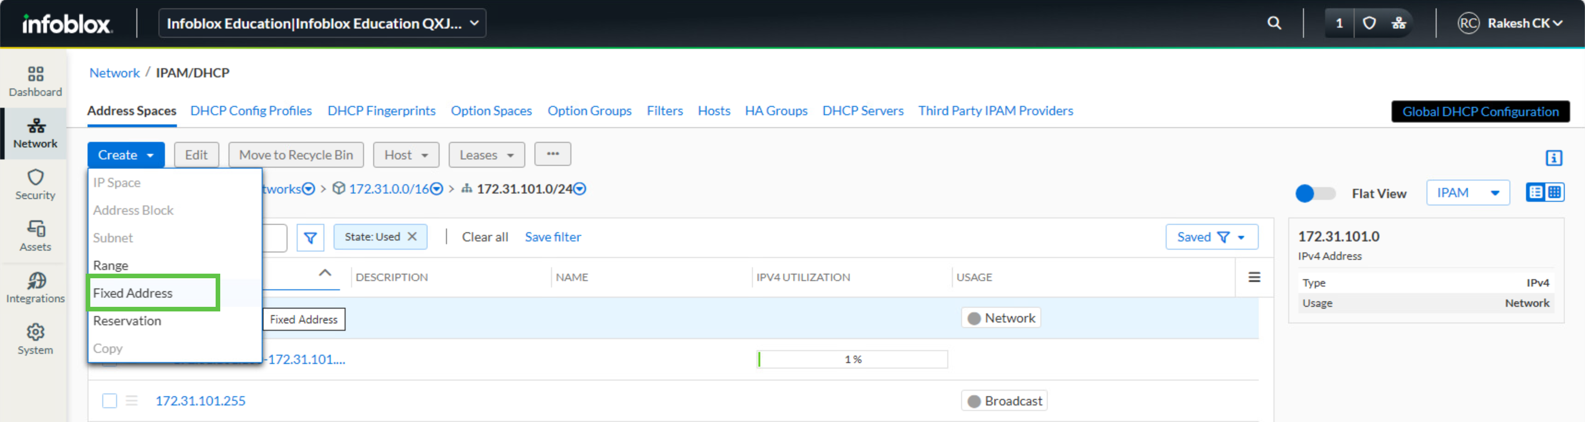1585x422 pixels.
Task: Open the Create dropdown button
Action: 125,155
